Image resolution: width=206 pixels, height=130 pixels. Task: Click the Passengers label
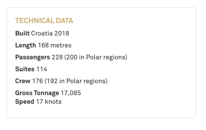(x=33, y=57)
